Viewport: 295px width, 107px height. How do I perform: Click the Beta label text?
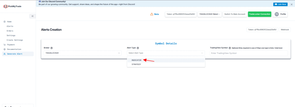[x=156, y=14]
